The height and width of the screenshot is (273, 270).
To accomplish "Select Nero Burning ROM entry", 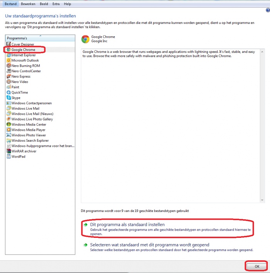I will (25, 66).
